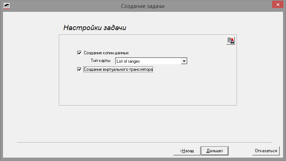286x161 pixels.
Task: Click the Создание виртуального транслятора label text
Action: (x=118, y=69)
